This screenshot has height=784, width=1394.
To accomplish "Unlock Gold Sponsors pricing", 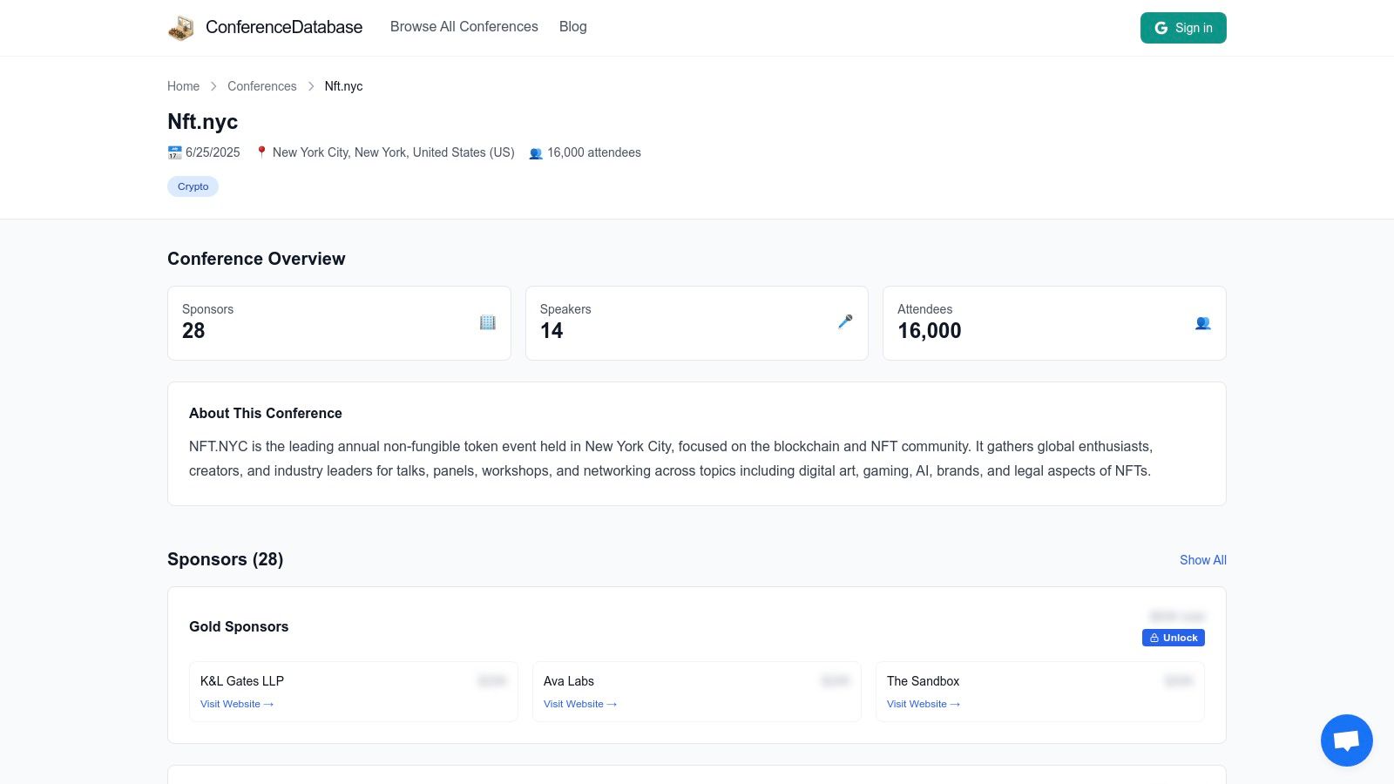I will tap(1173, 638).
